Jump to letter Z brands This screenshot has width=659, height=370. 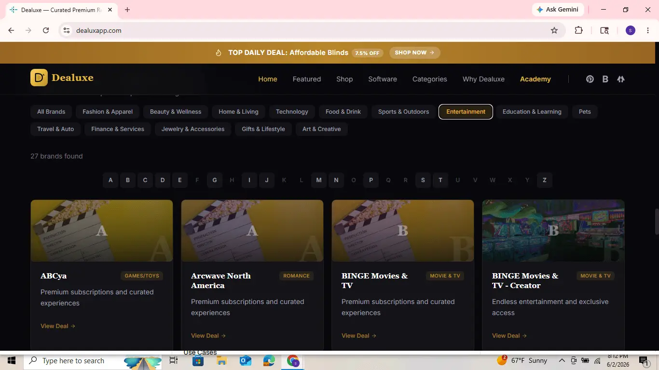click(x=545, y=180)
